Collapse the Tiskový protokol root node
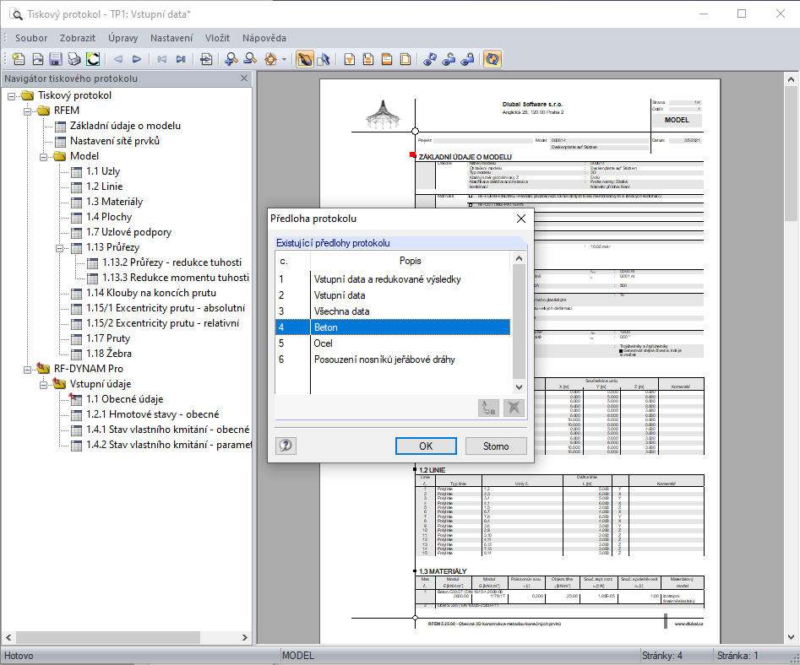 pyautogui.click(x=11, y=96)
